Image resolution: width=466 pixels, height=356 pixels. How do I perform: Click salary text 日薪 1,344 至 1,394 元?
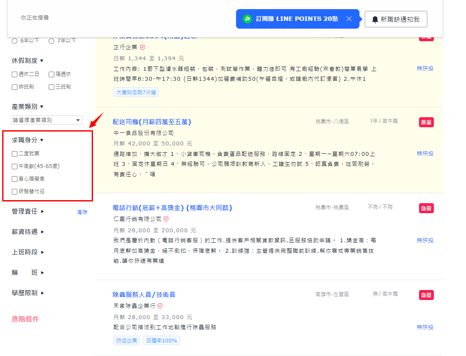click(x=149, y=59)
